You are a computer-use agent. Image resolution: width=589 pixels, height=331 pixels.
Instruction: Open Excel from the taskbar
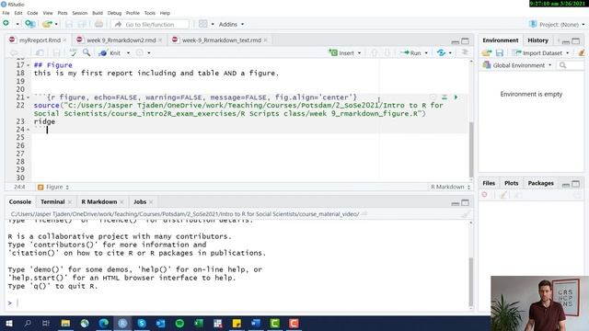click(199, 323)
